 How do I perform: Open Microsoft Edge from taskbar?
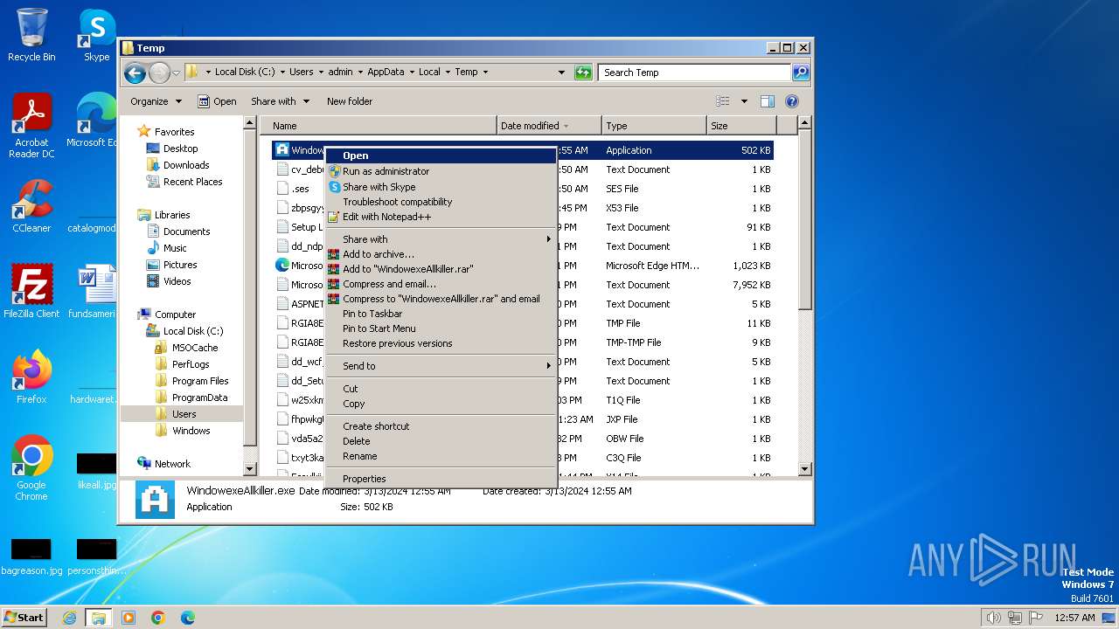187,618
